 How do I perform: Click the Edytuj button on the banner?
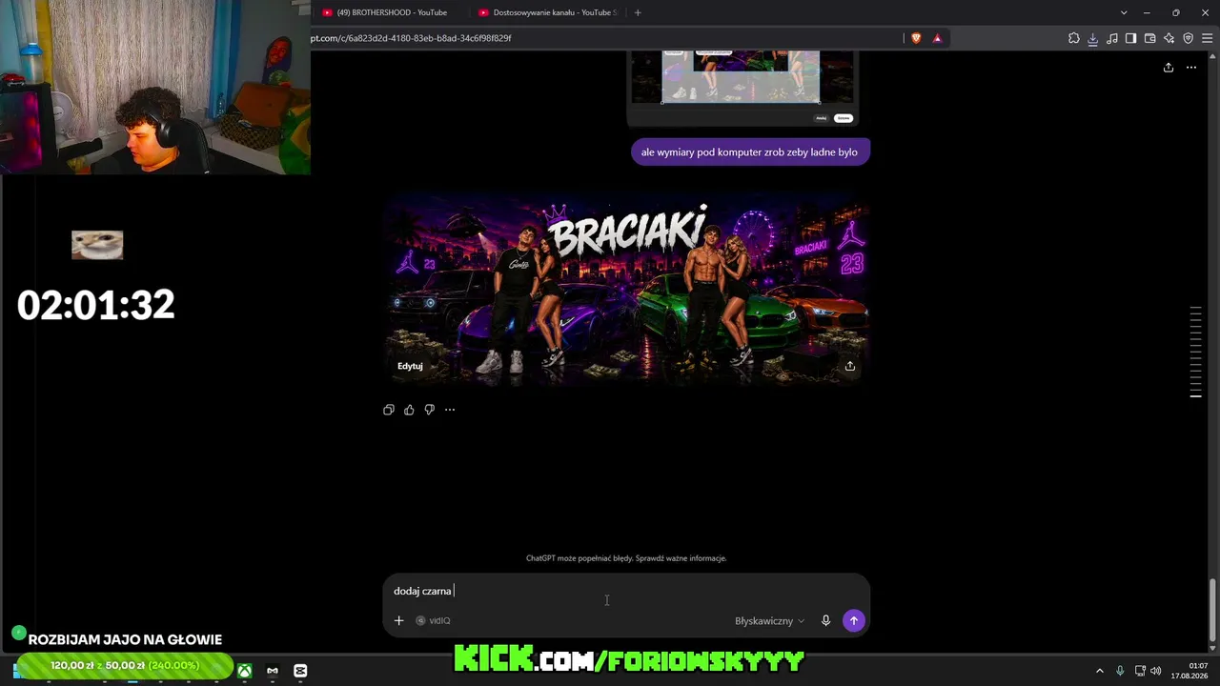(410, 366)
